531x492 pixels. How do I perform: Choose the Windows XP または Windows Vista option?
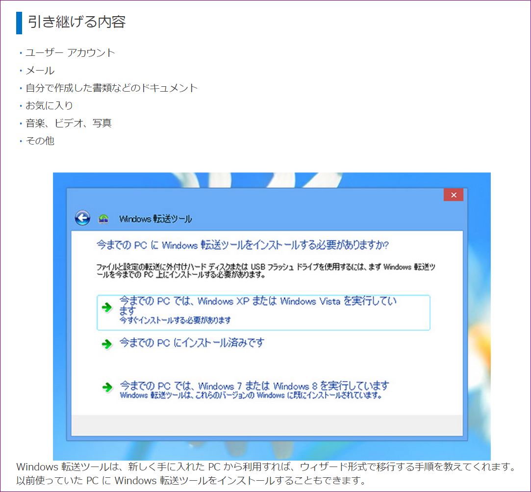(x=263, y=312)
